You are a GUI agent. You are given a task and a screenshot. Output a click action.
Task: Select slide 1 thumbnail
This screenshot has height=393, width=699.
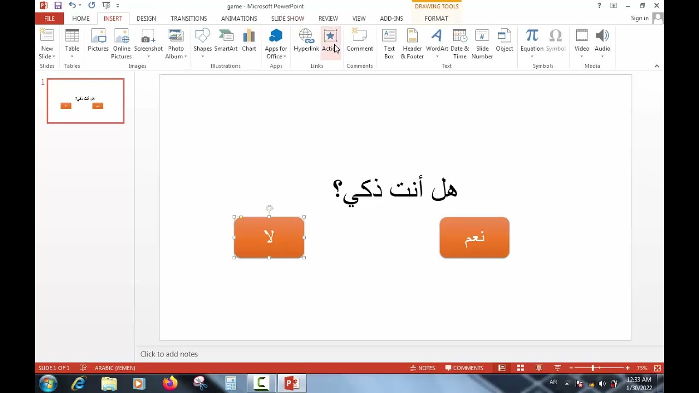coord(86,101)
